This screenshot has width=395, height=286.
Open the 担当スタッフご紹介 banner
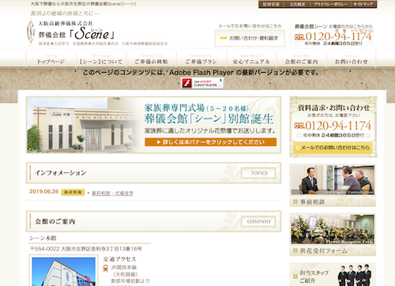point(333,274)
